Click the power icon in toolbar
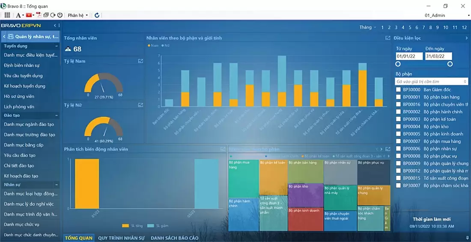Screen dimensions: 471x242 [x=60, y=15]
